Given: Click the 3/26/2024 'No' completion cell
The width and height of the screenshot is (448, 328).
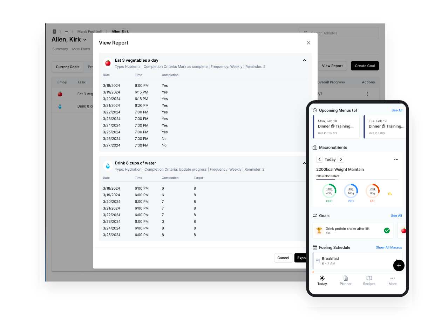Looking at the screenshot, I should (164, 139).
